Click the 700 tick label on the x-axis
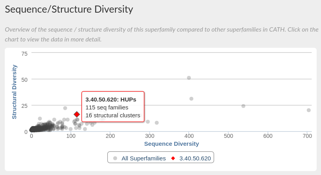The width and height of the screenshot is (321, 175). tap(307, 136)
